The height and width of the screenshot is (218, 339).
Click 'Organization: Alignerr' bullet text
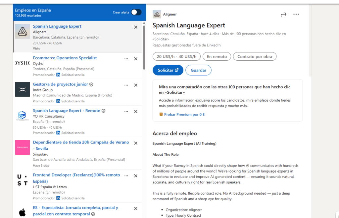click(183, 210)
